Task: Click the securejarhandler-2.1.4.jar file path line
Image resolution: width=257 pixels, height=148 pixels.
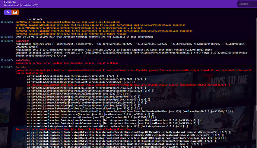Action: tap(79, 28)
